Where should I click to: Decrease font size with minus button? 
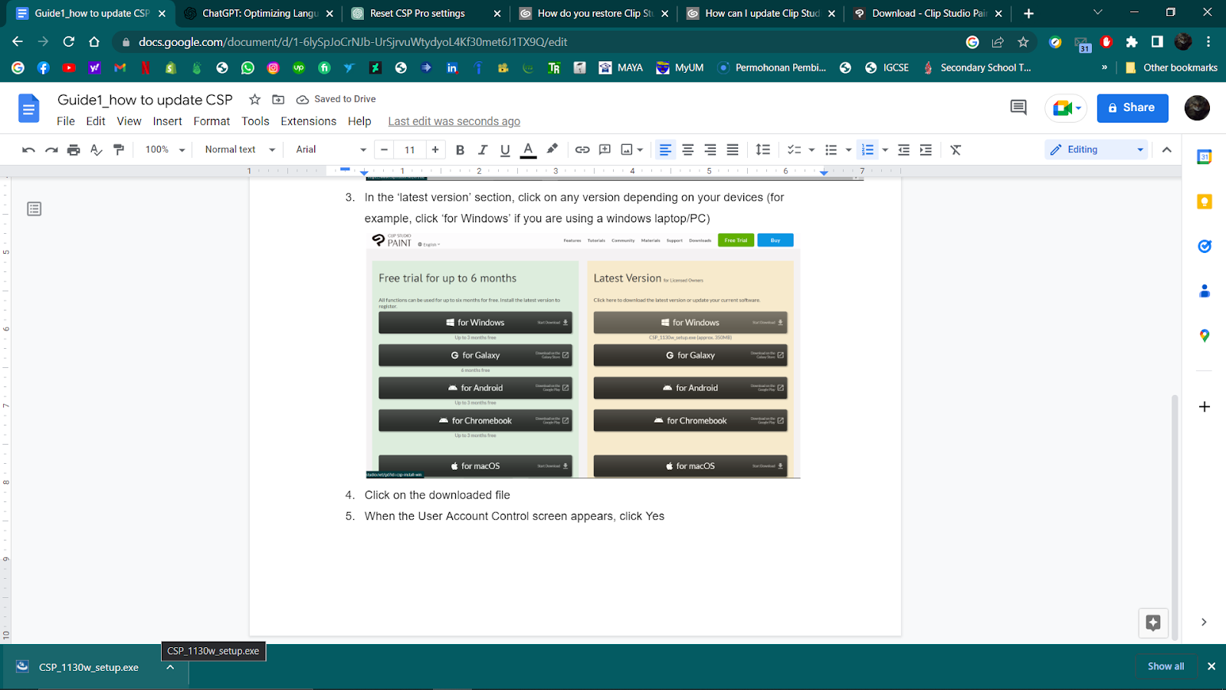click(385, 149)
